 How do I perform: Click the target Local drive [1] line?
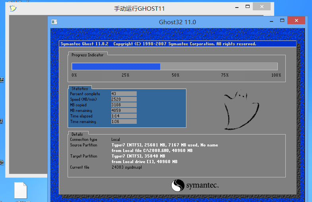click(x=144, y=162)
